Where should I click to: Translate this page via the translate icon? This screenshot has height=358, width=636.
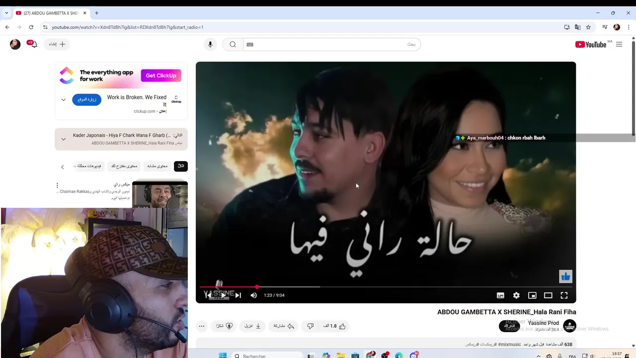[577, 27]
